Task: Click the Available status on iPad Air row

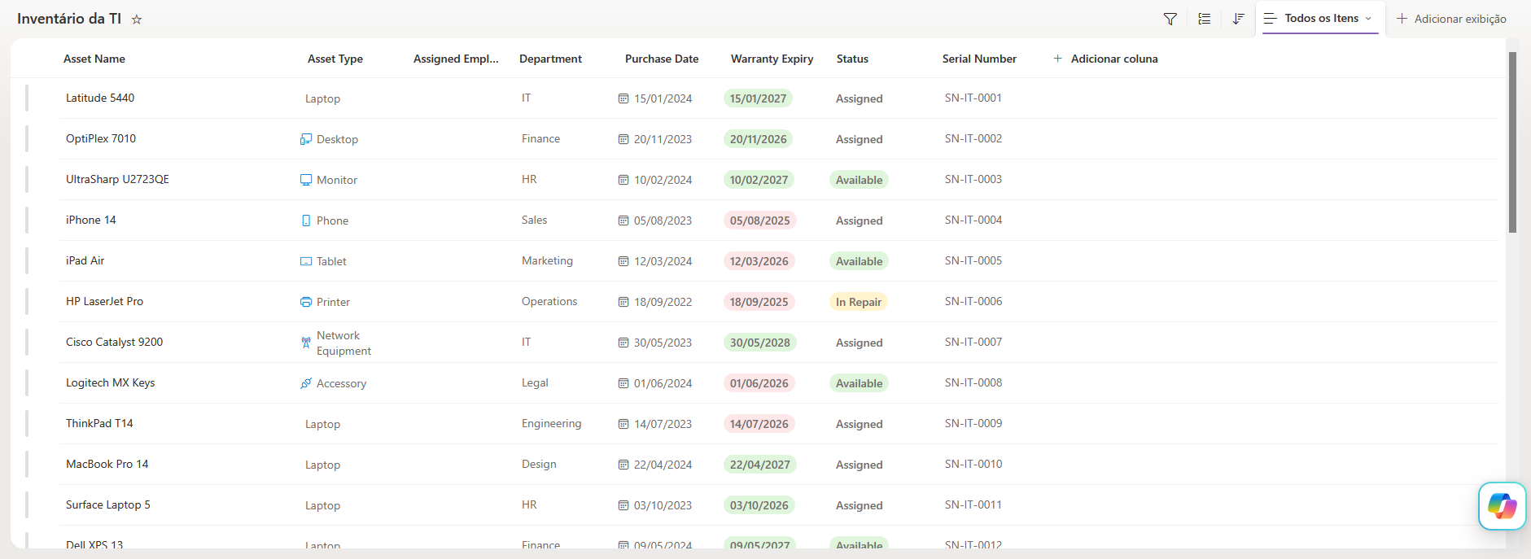Action: tap(859, 261)
